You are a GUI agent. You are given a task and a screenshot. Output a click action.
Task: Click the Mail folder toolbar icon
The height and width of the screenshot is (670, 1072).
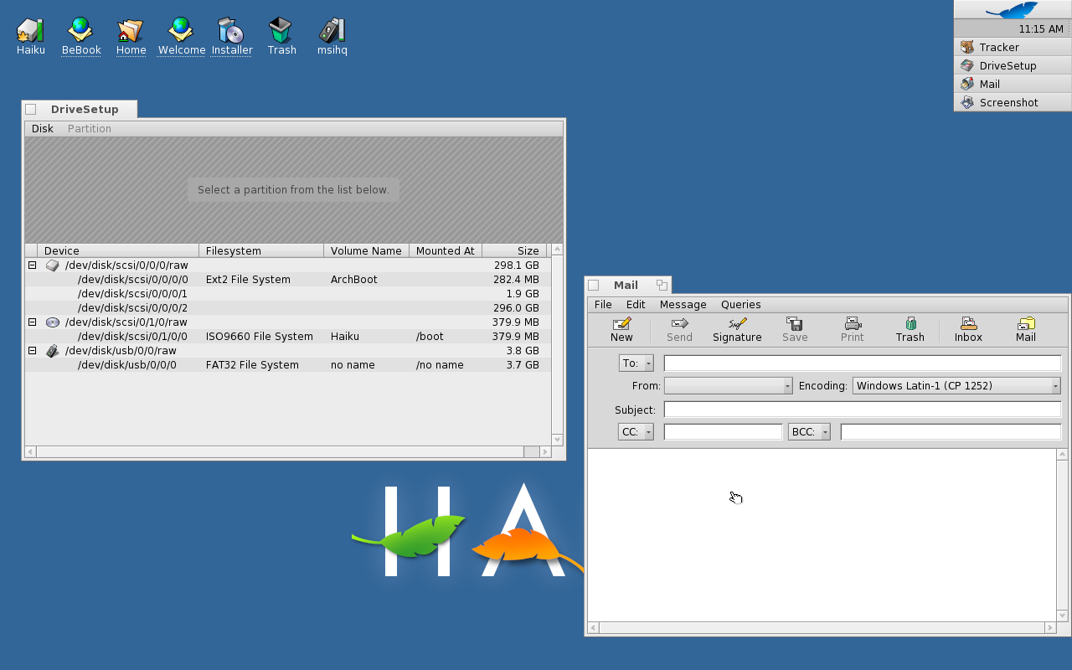(x=1026, y=329)
